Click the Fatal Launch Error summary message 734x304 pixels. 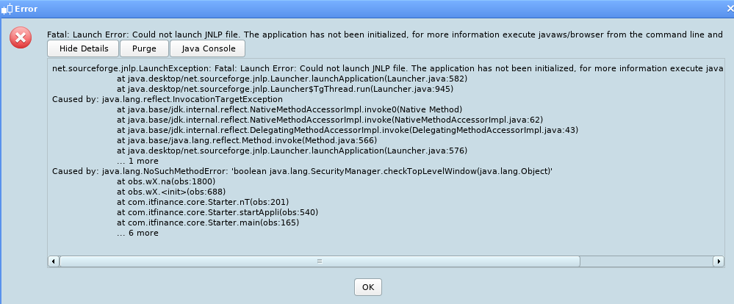tap(385, 35)
